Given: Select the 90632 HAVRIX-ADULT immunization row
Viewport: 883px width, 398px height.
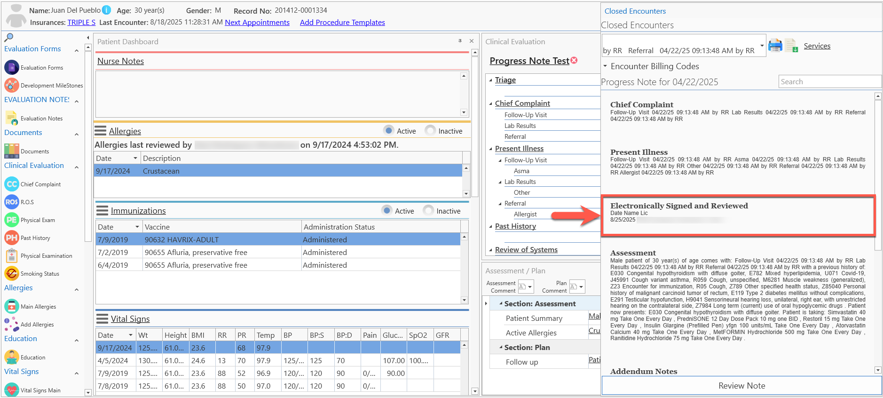Looking at the screenshot, I should 278,239.
